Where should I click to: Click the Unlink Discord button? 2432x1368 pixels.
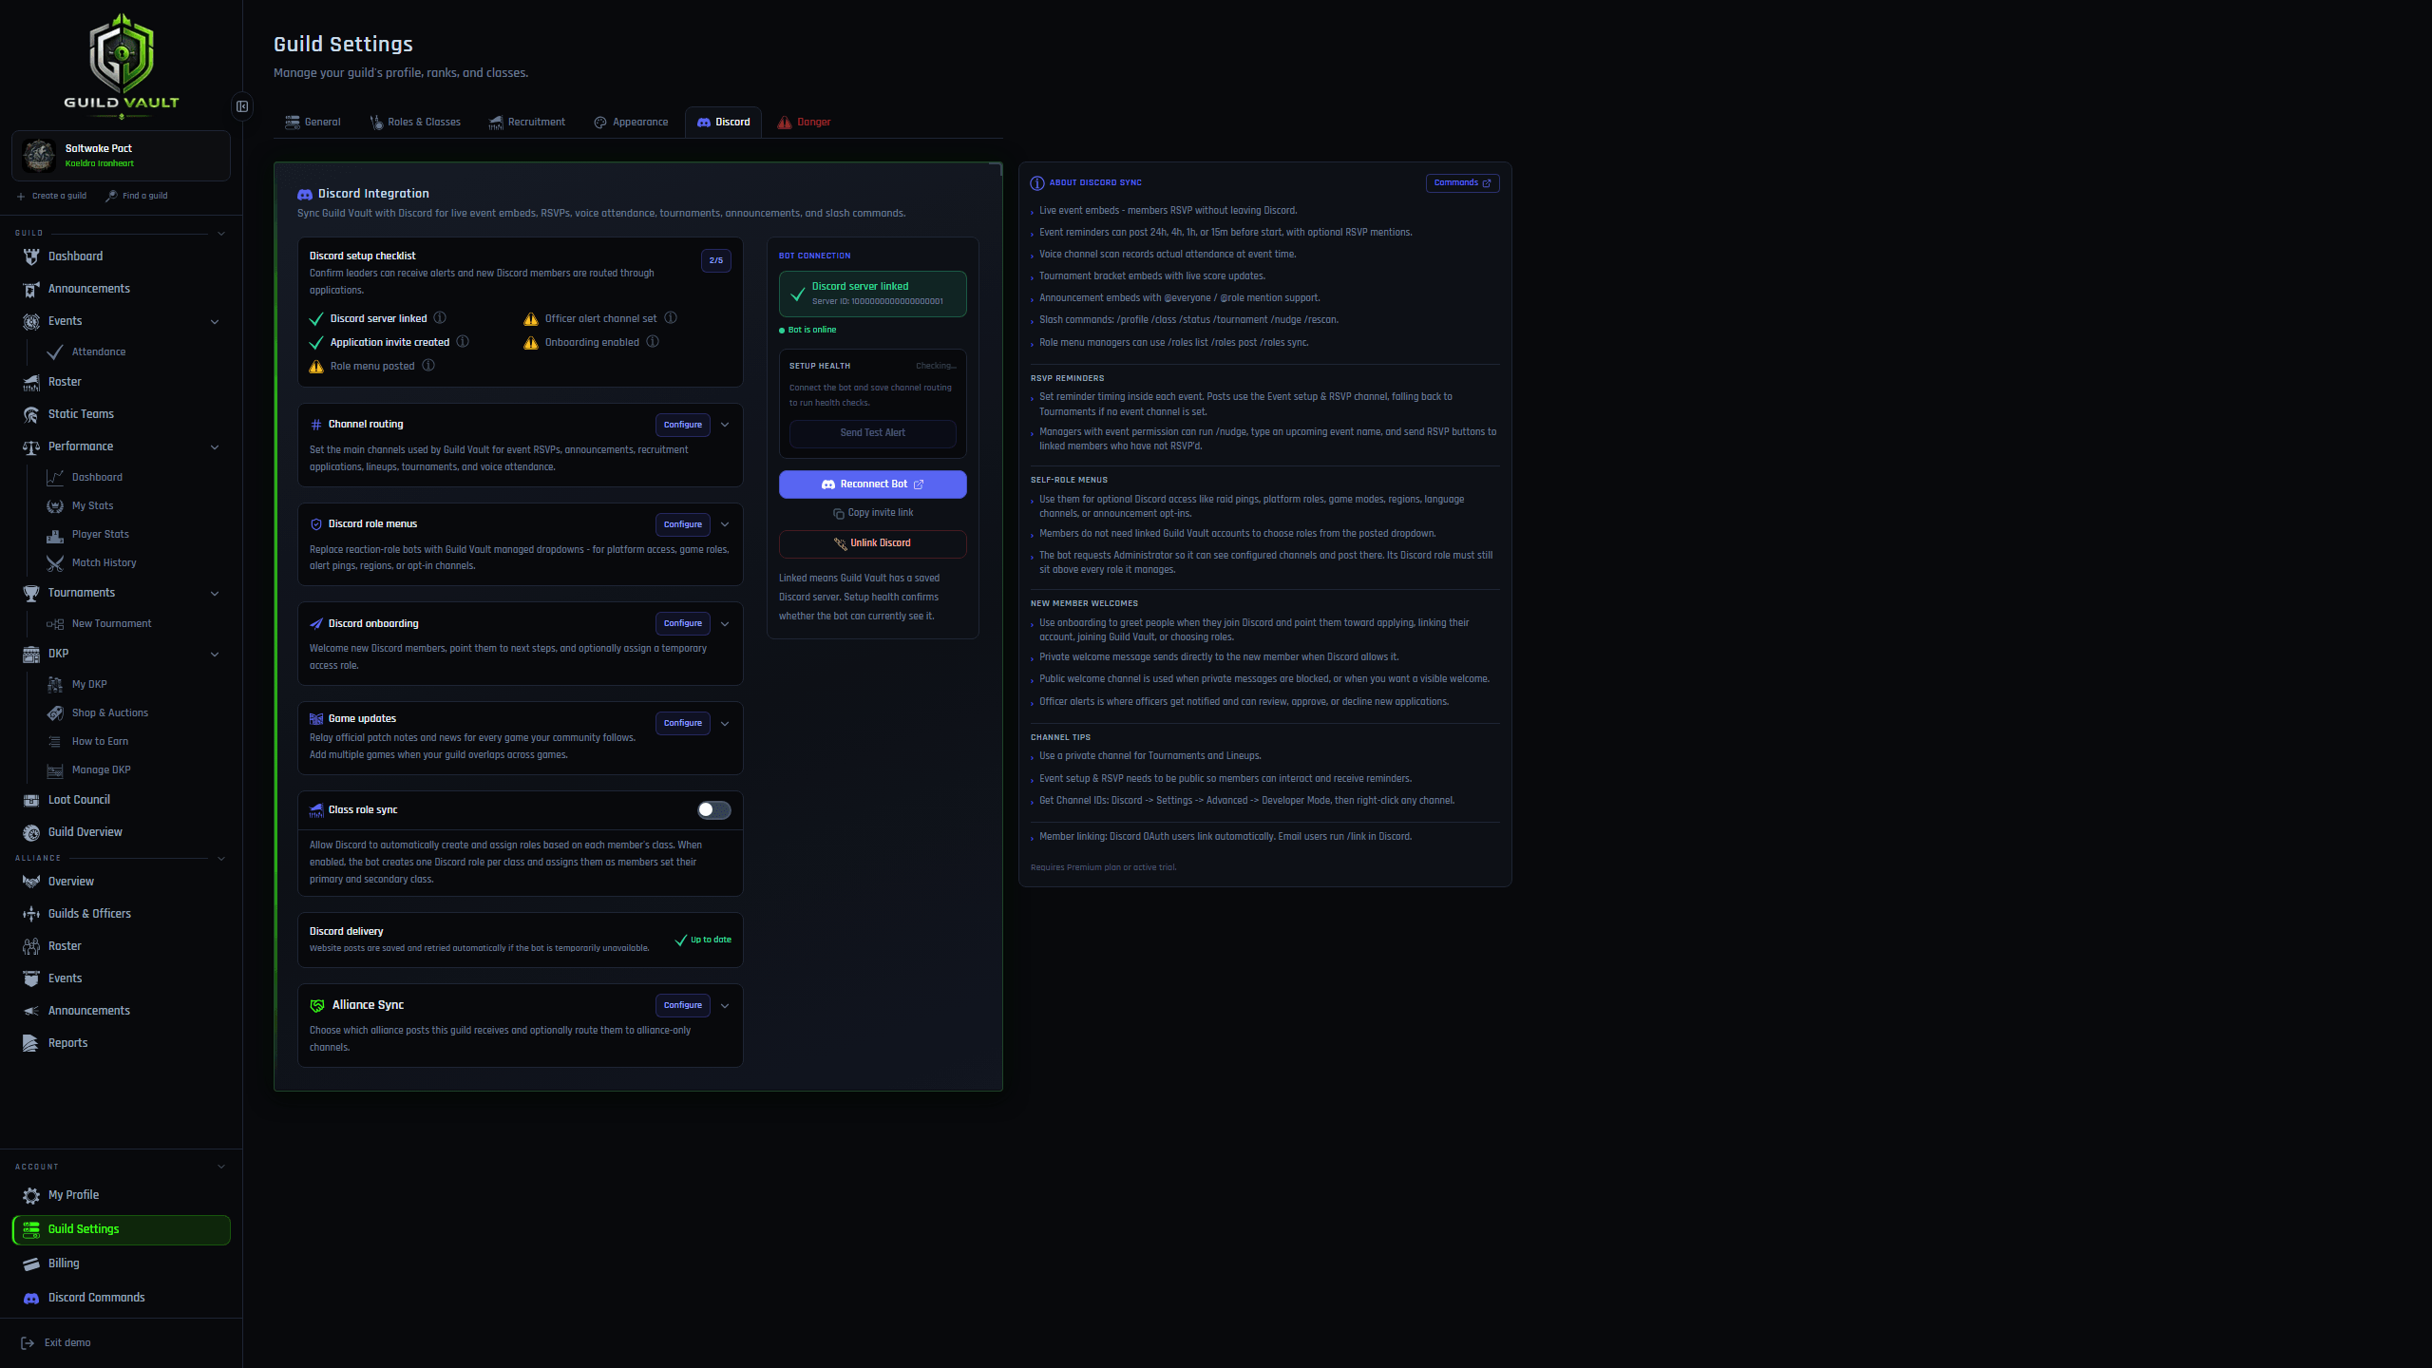click(x=873, y=543)
